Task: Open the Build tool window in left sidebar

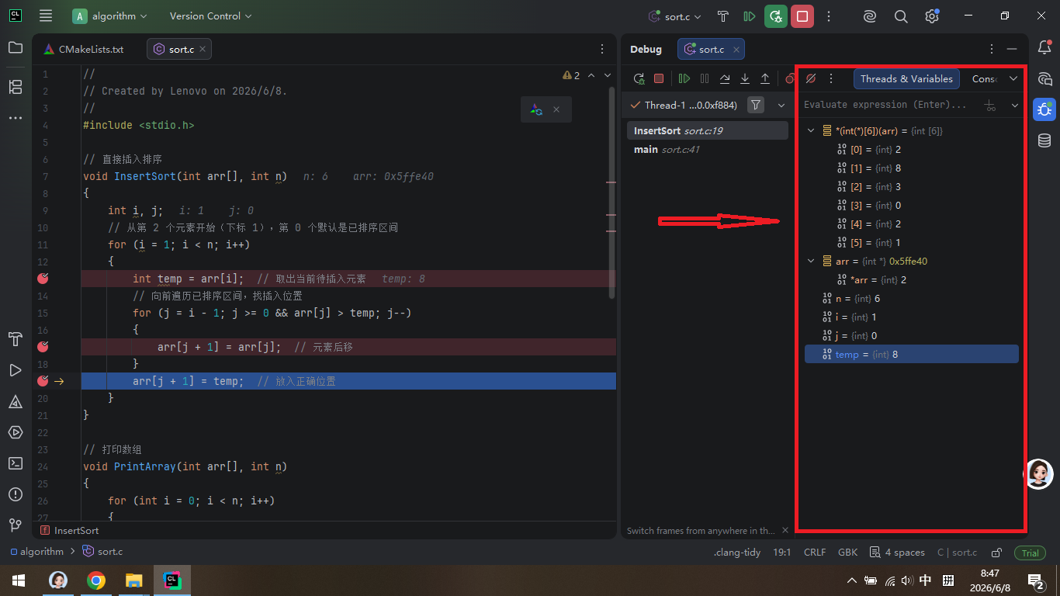Action: coord(16,339)
